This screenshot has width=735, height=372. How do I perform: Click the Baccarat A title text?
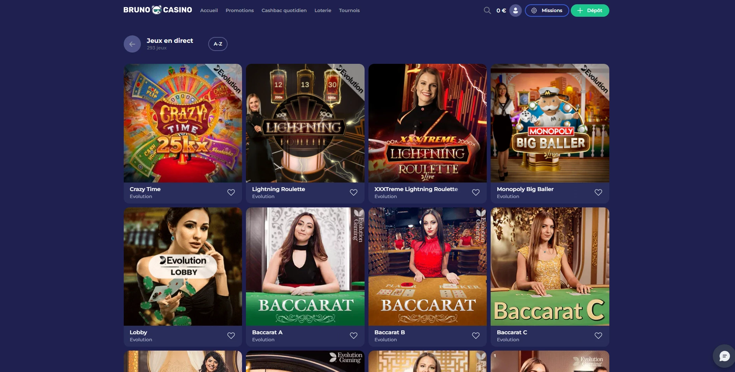[267, 332]
